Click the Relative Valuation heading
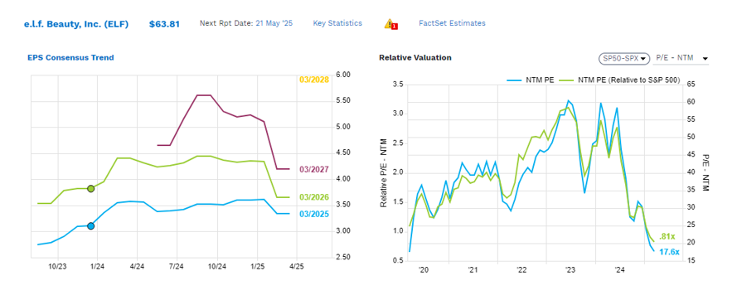Screen dimensions: 737x300 click(415, 58)
